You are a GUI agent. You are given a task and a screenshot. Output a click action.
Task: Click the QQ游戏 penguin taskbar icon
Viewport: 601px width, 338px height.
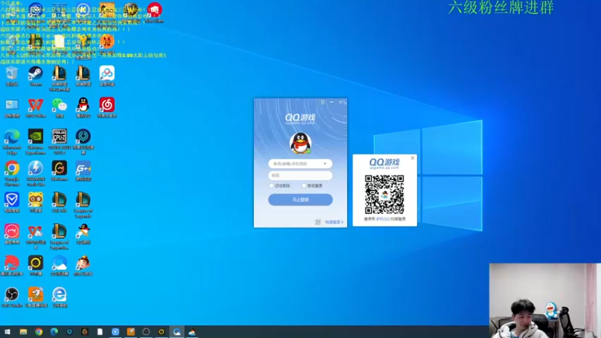click(x=192, y=331)
